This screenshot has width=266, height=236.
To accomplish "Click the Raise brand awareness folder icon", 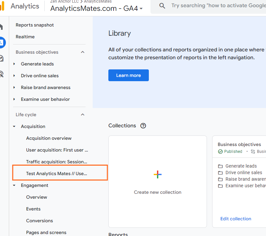I will pyautogui.click(x=220, y=179).
